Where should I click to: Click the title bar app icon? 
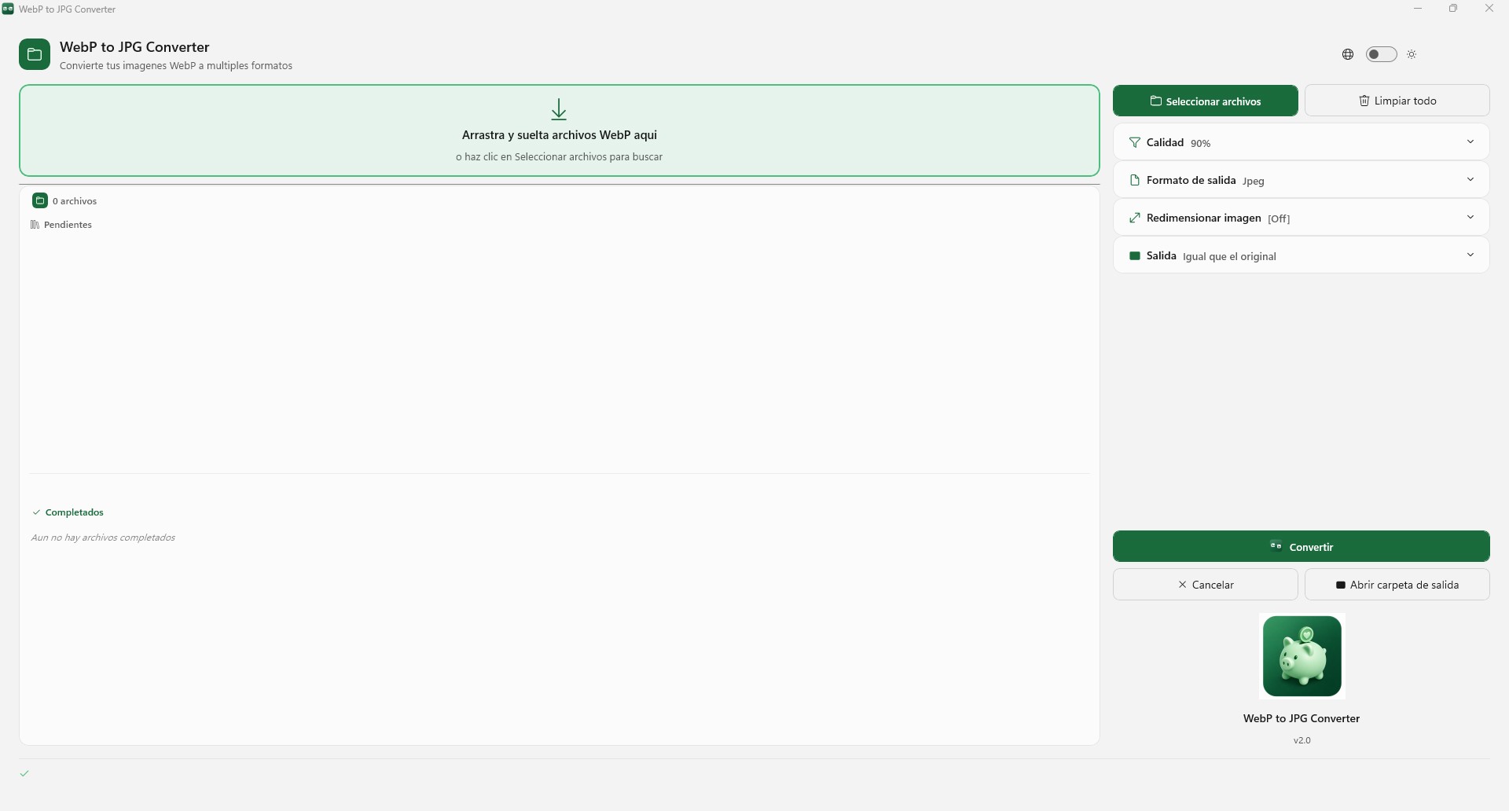pyautogui.click(x=8, y=9)
